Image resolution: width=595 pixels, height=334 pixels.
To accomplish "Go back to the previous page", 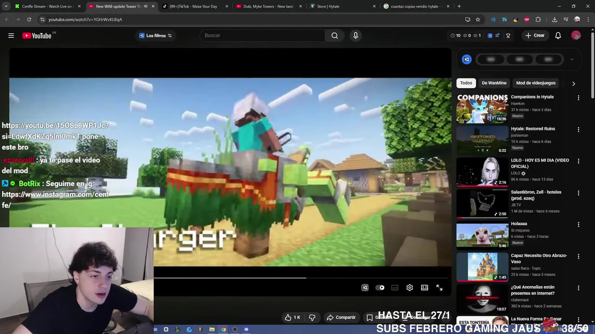I will coord(7,19).
